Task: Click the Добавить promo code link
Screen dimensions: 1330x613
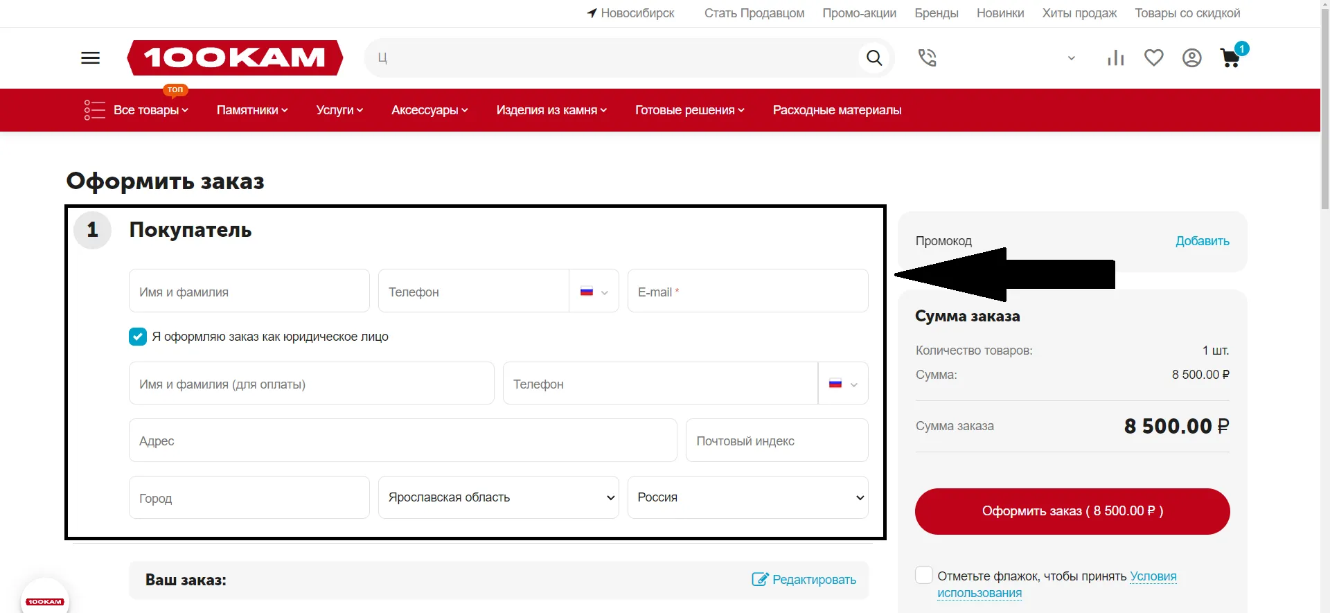Action: coord(1202,241)
